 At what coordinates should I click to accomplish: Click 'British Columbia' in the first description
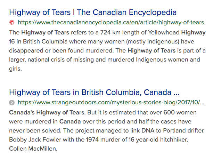pos(45,42)
